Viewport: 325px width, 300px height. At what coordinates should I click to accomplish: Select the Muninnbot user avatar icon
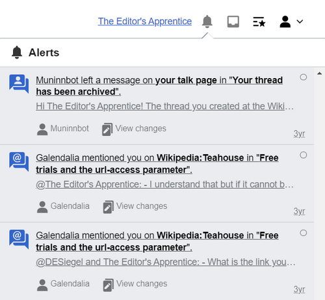(42, 130)
